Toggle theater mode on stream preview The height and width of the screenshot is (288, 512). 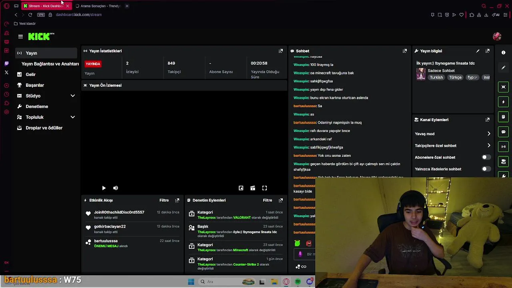[x=253, y=188]
